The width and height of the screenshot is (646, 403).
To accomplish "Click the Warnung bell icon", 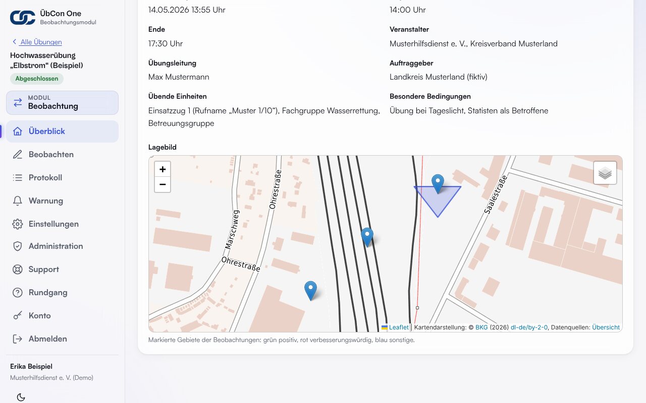I will 18,201.
